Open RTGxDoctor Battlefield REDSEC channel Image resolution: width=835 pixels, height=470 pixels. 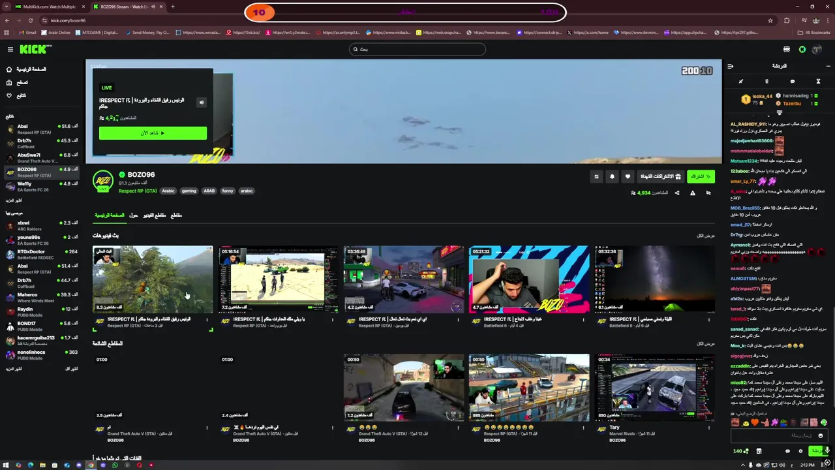[42, 255]
